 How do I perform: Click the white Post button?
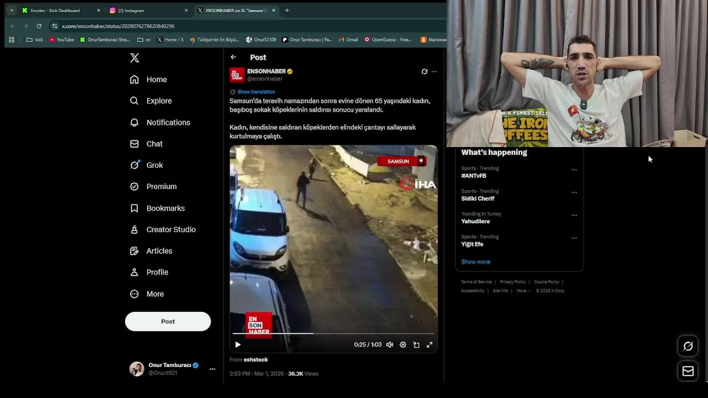(168, 322)
